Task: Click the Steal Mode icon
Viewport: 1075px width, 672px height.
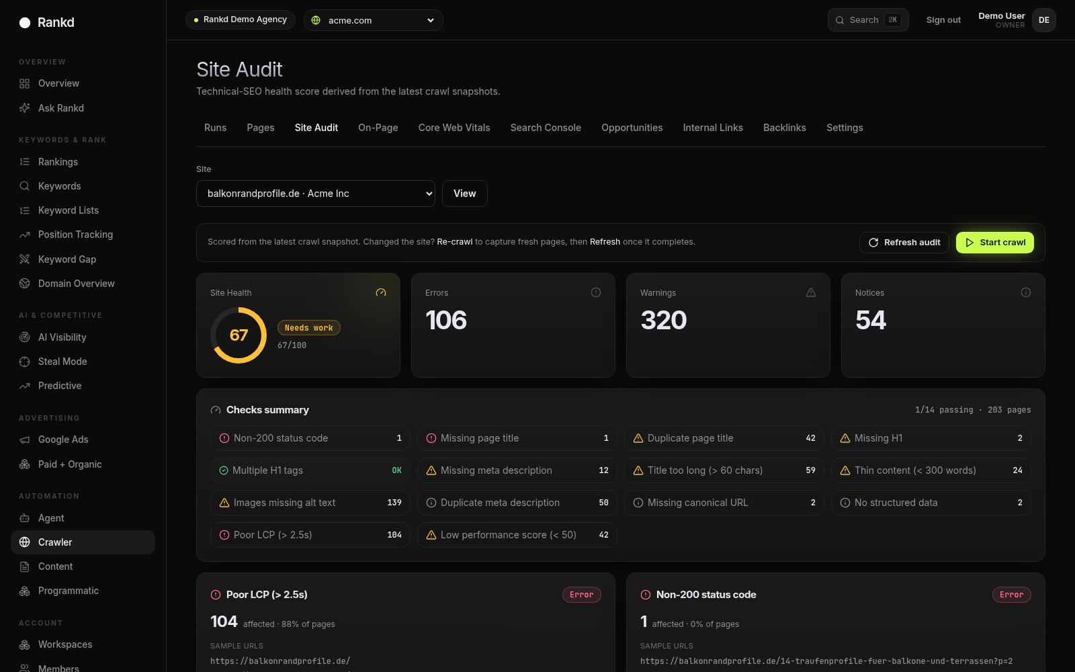Action: [x=25, y=362]
